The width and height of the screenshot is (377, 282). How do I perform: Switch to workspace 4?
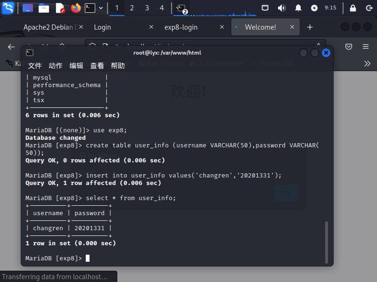tap(162, 8)
